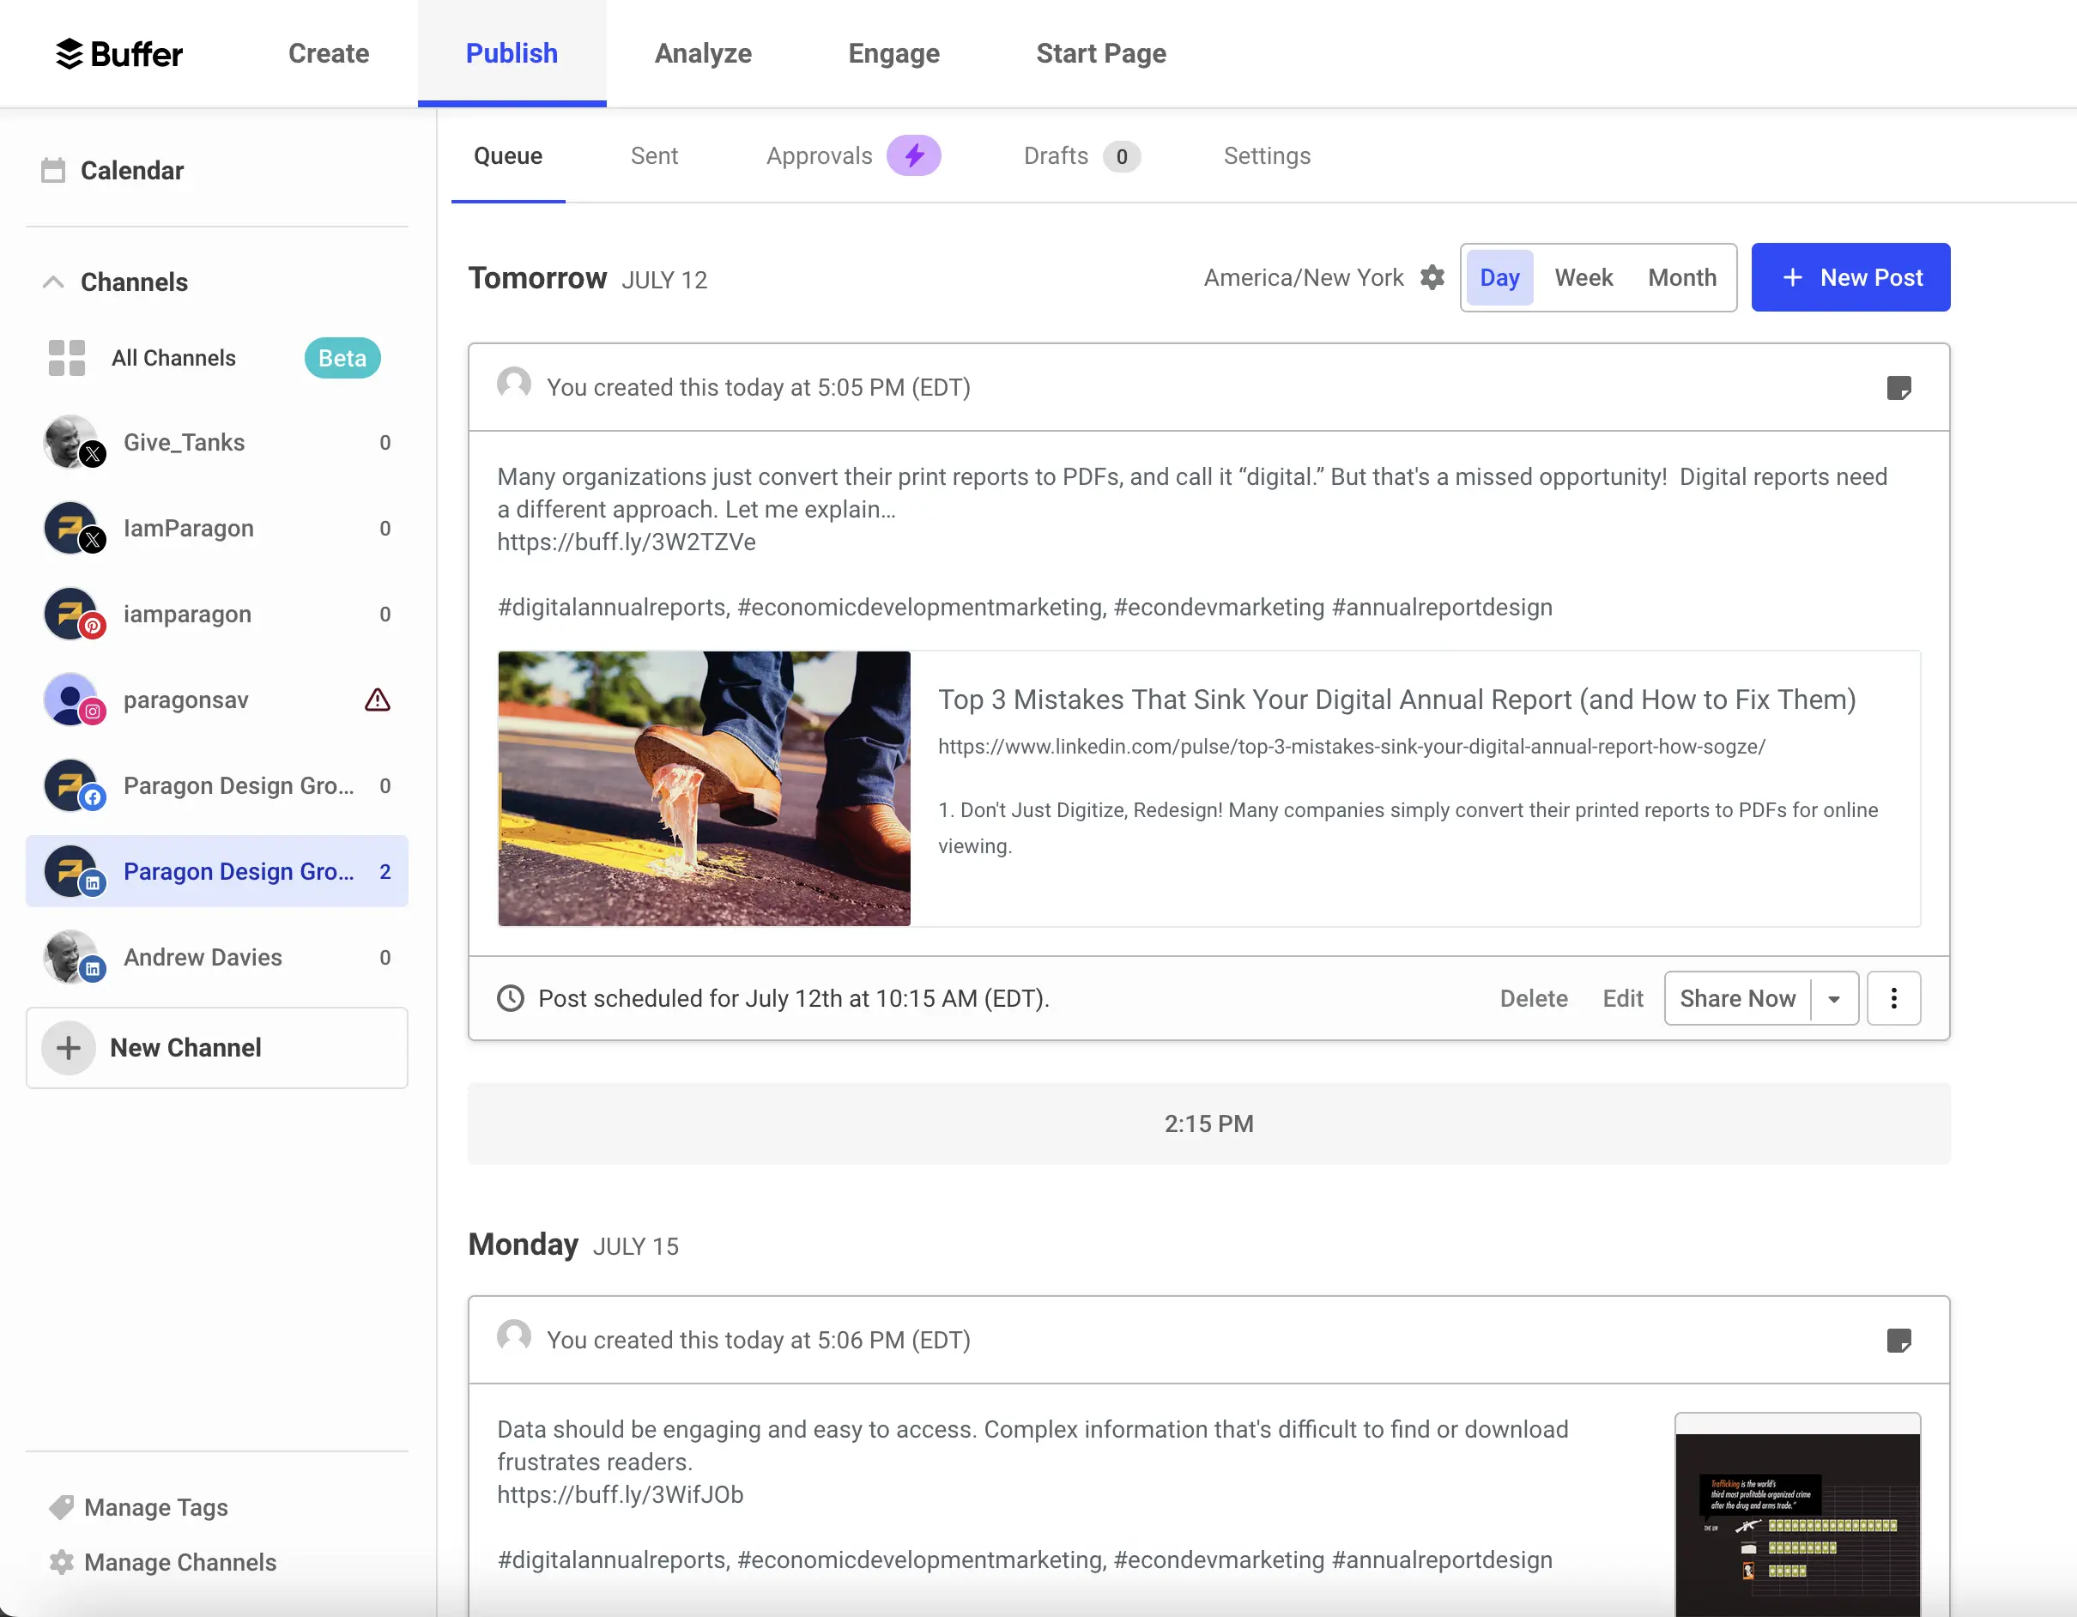This screenshot has width=2077, height=1617.
Task: Click the New Post button
Action: (1851, 276)
